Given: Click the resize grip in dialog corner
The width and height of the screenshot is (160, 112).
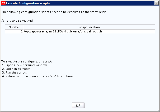Looking at the screenshot, I should click(x=158, y=110).
